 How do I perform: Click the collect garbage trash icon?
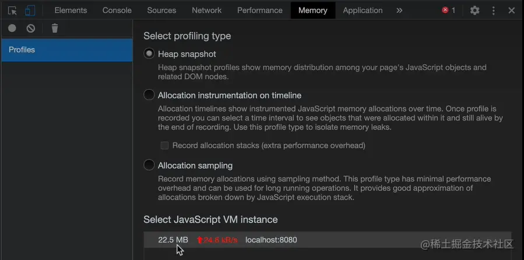pos(55,28)
